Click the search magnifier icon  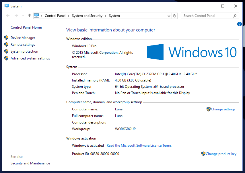(x=235, y=16)
